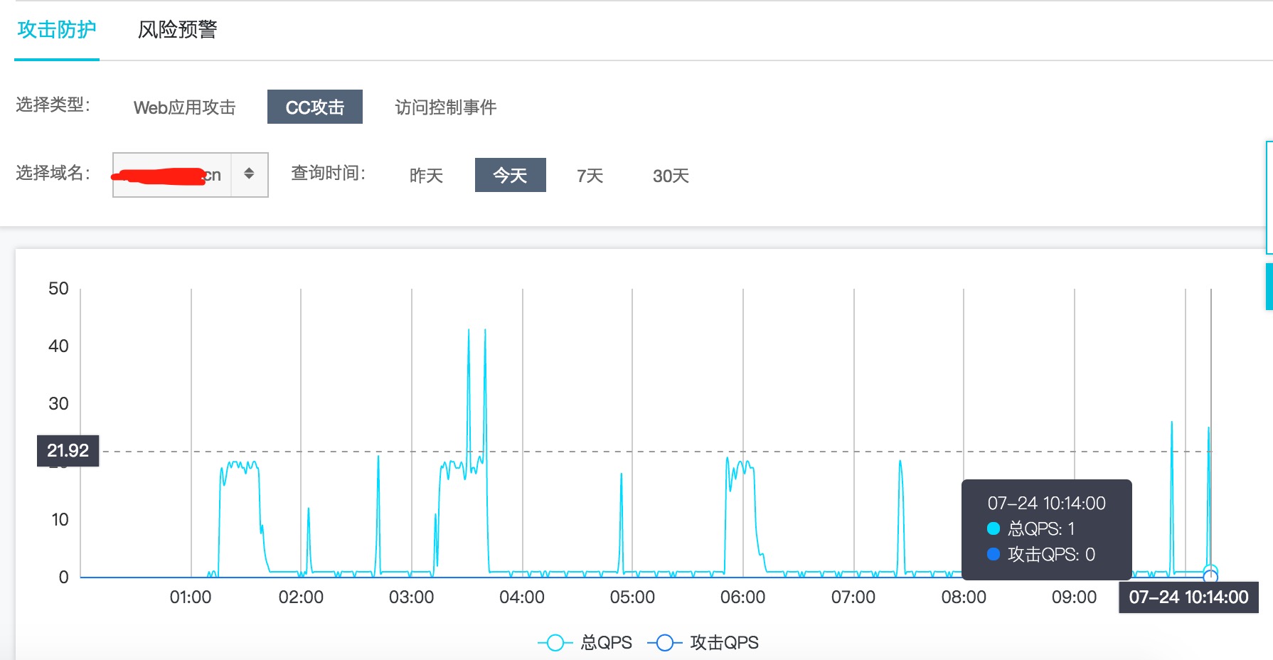Click the 03:00 x-axis label
1273x660 pixels.
(x=411, y=597)
